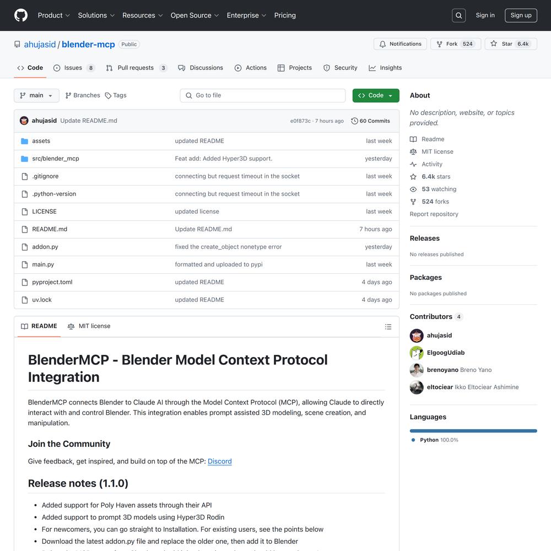
Task: Click ahujasid avatar in Contributors
Action: pos(417,336)
